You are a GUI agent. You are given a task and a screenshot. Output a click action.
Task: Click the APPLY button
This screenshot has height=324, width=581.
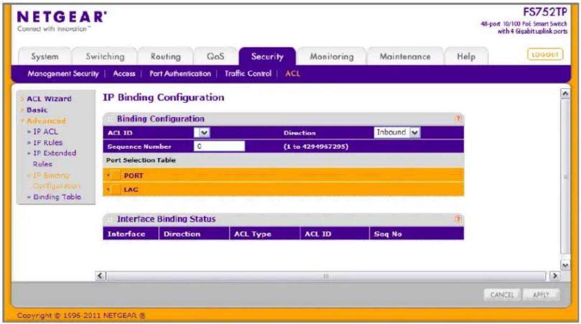tap(541, 295)
